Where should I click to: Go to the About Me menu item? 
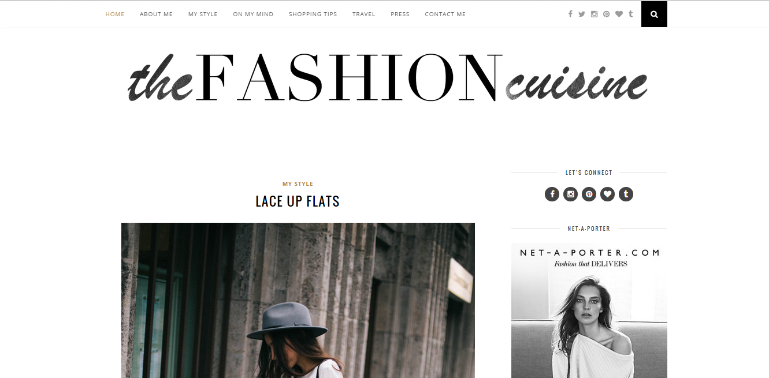click(156, 14)
